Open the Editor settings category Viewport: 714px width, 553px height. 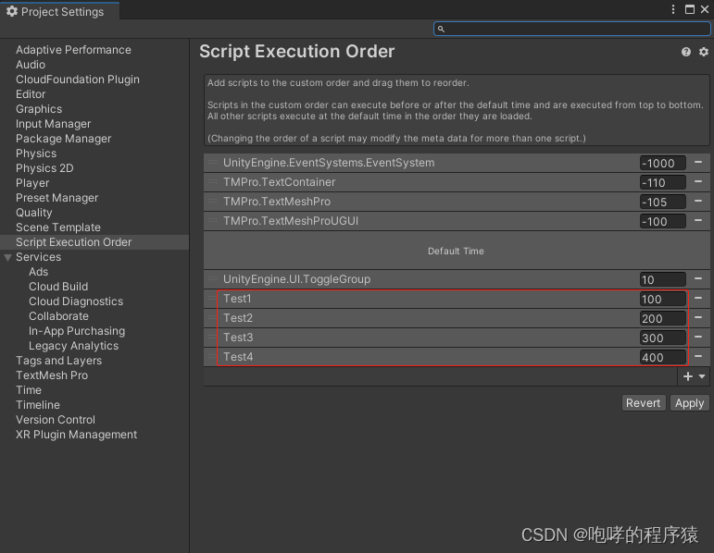31,94
